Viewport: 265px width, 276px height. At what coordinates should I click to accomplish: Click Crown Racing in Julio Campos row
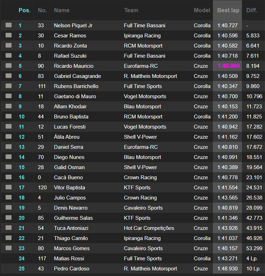(x=140, y=198)
